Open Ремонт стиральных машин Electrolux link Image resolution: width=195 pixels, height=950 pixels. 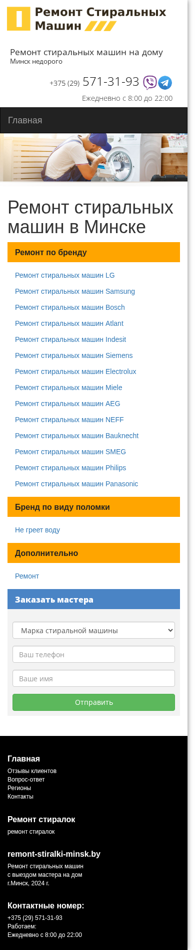(x=75, y=371)
